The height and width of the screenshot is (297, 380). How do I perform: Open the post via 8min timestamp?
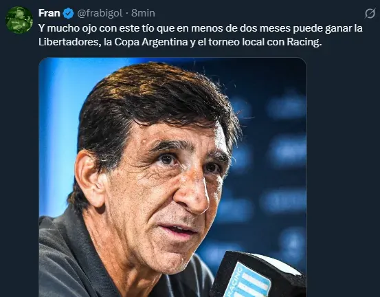click(143, 13)
